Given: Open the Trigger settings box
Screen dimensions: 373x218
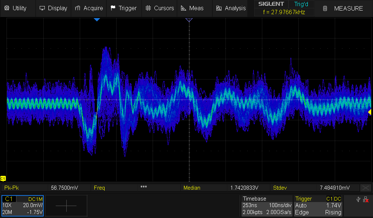Looking at the screenshot, I should [318, 206].
